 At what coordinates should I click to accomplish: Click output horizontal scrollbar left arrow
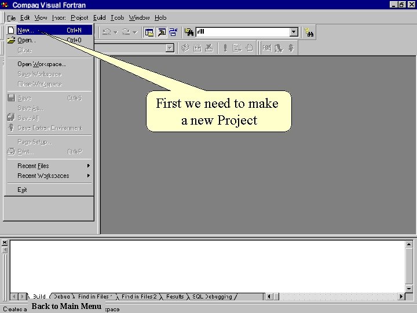[269, 296]
